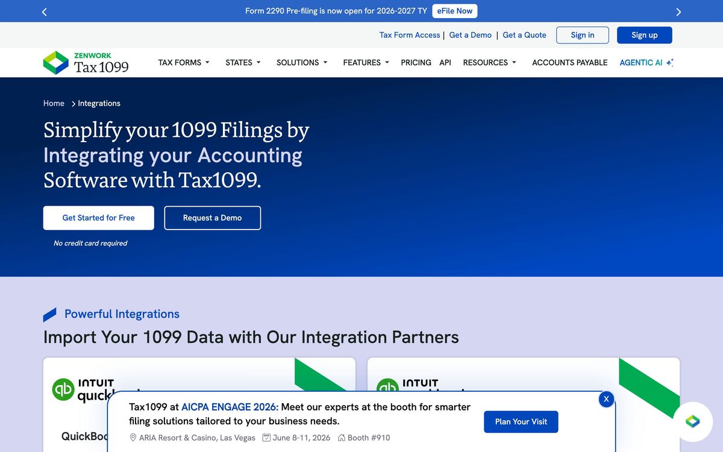Advance announcement banner with right chevron
Image resolution: width=723 pixels, height=452 pixels.
click(x=678, y=11)
